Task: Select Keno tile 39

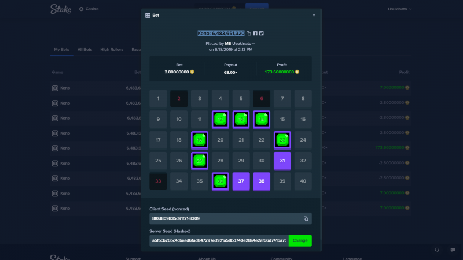Action: 282,181
